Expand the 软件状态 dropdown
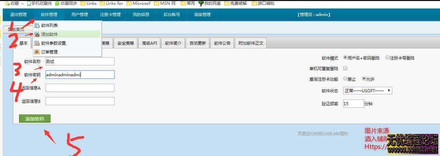 (367, 91)
